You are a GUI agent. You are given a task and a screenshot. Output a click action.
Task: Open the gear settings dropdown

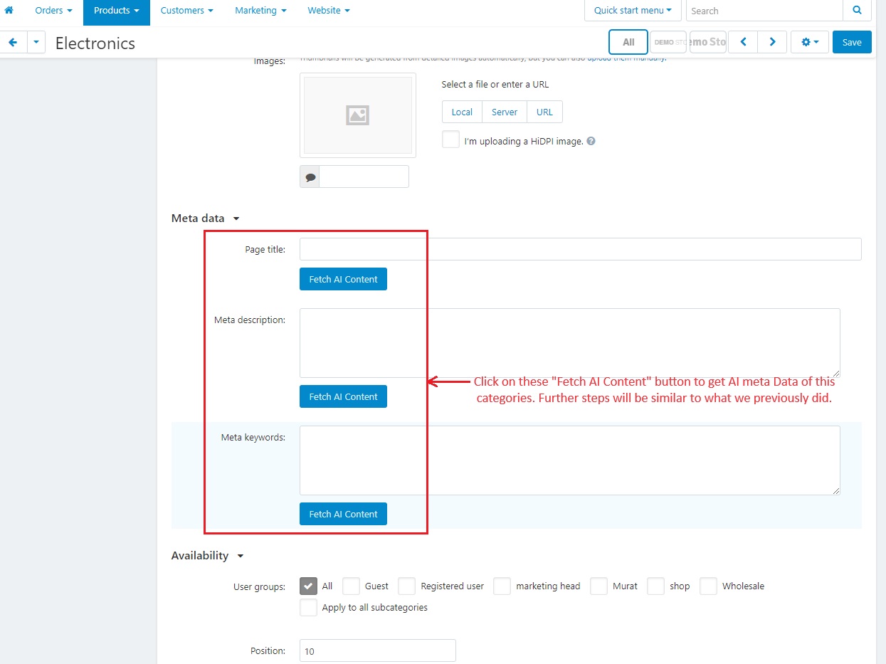pos(810,42)
